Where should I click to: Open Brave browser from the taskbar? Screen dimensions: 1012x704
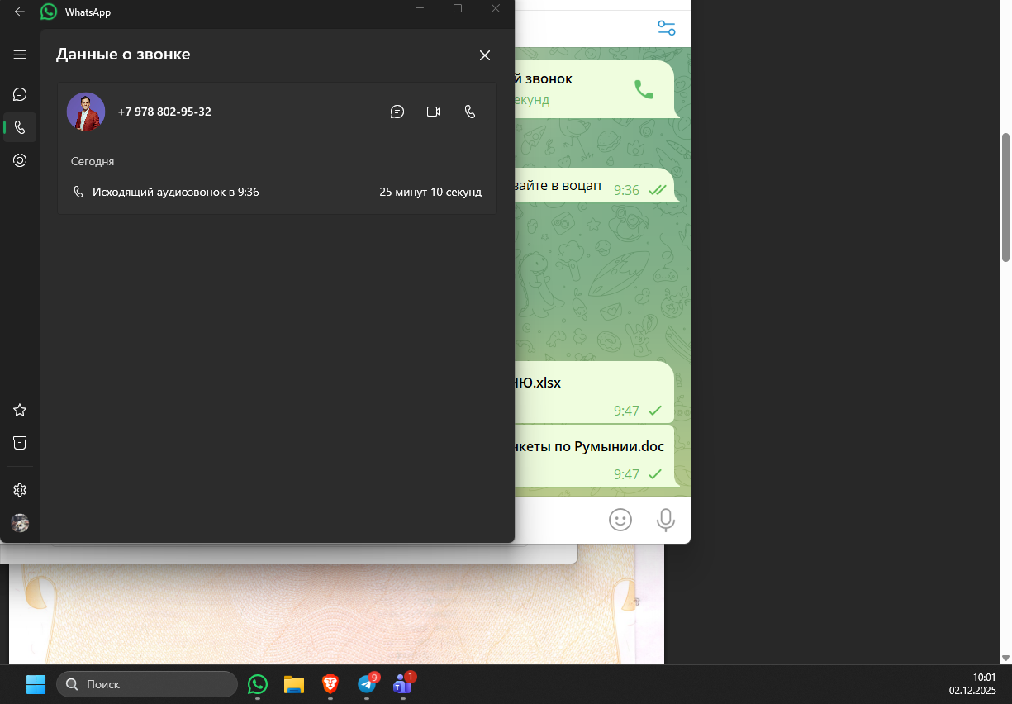330,684
